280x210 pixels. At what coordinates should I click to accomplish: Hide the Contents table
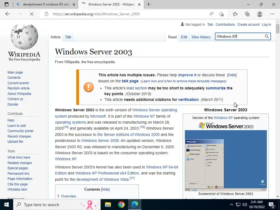point(105,189)
